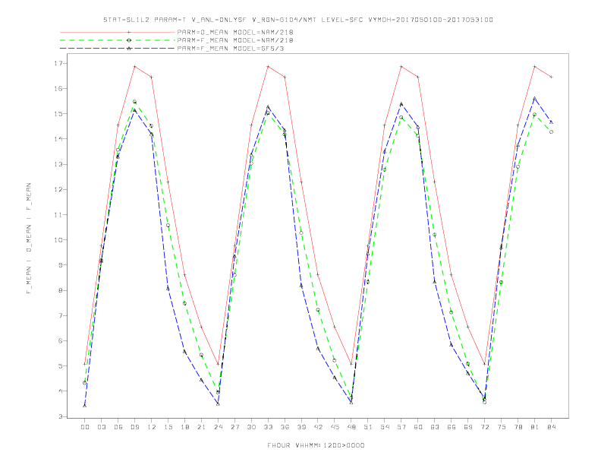Click x-axis hour label 30
The height and width of the screenshot is (465, 601).
tap(251, 427)
